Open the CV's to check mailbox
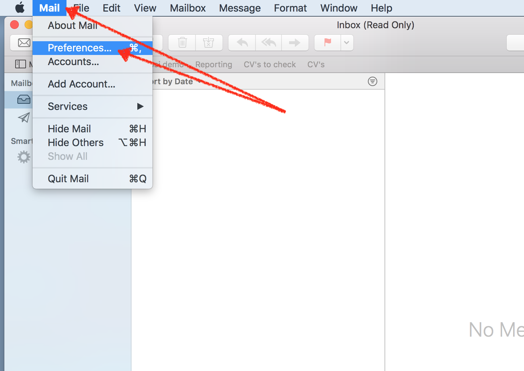Viewport: 524px width, 371px height. [270, 64]
